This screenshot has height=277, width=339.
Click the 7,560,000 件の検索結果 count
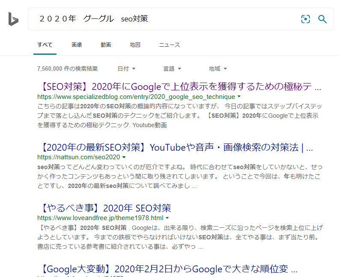pos(68,69)
